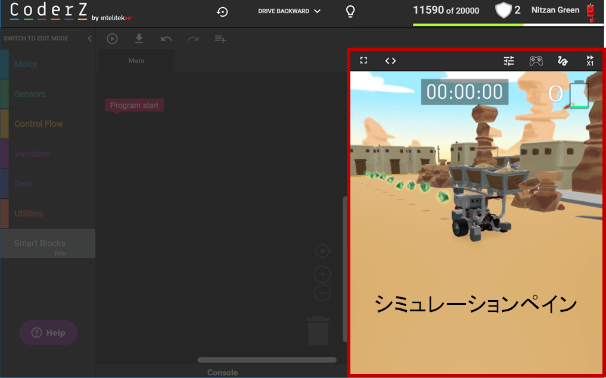The width and height of the screenshot is (606, 378).
Task: Toggle simulation speed X1 button
Action: point(590,61)
